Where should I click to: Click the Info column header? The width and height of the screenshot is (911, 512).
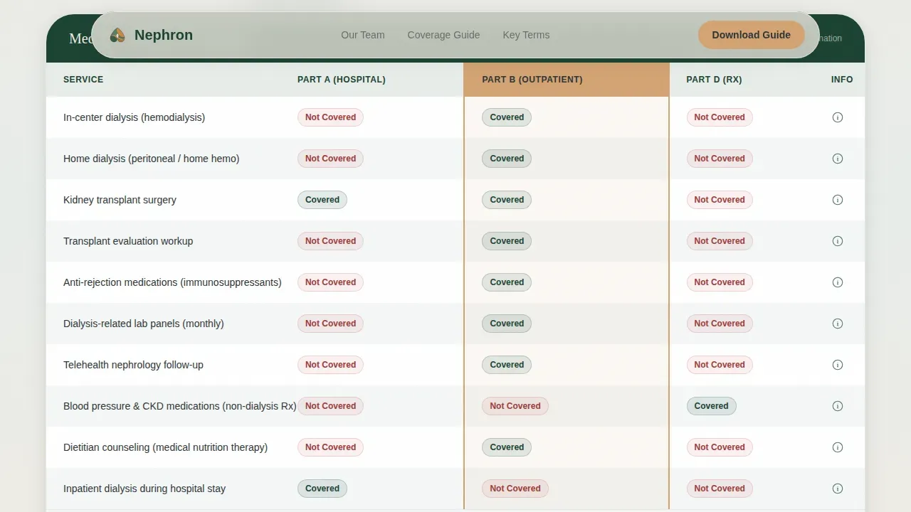click(x=842, y=80)
